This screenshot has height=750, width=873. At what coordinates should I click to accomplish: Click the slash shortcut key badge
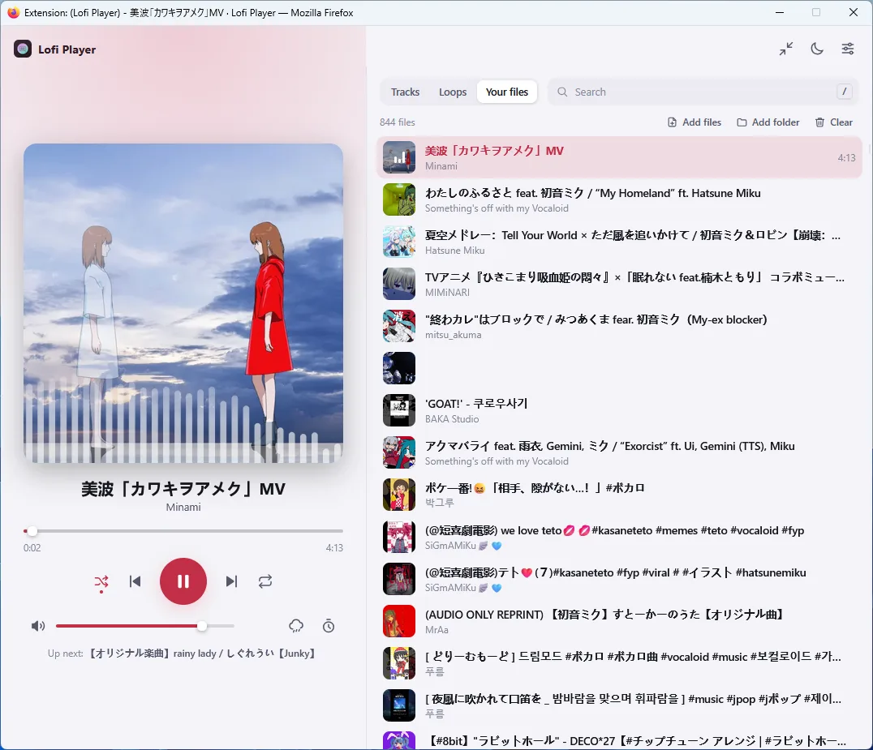(x=844, y=92)
